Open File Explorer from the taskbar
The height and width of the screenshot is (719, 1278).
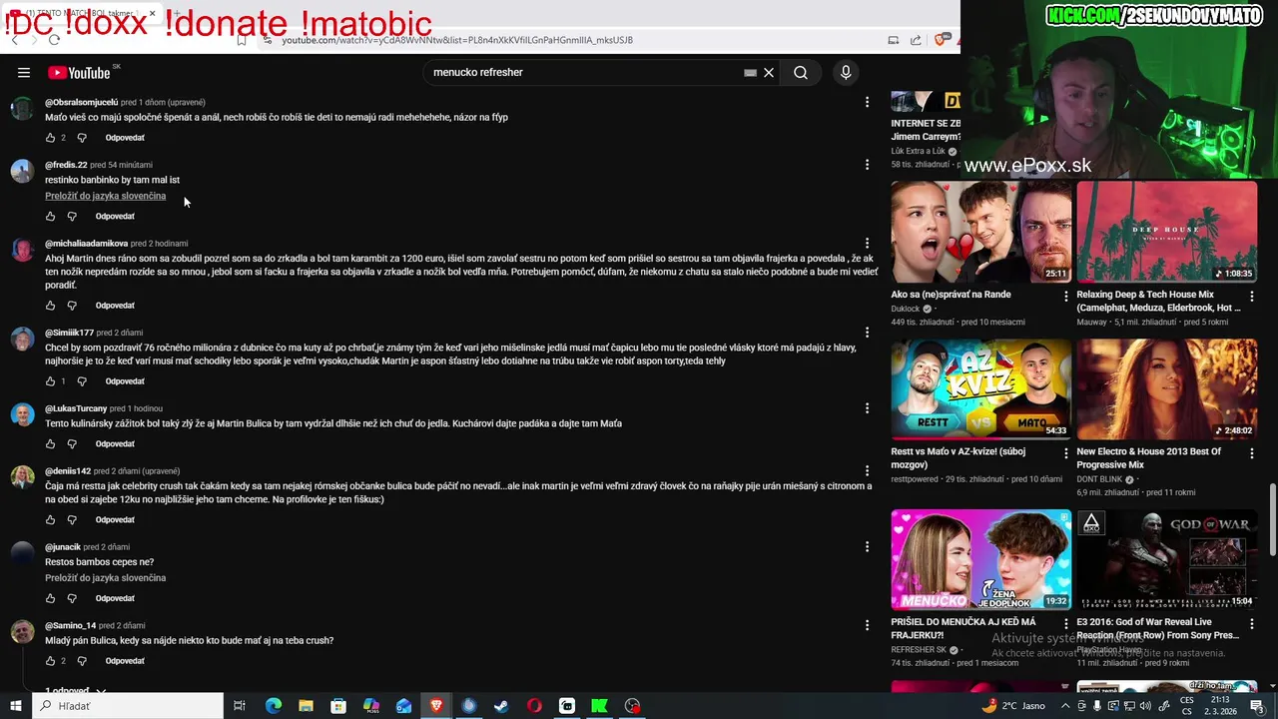(306, 706)
